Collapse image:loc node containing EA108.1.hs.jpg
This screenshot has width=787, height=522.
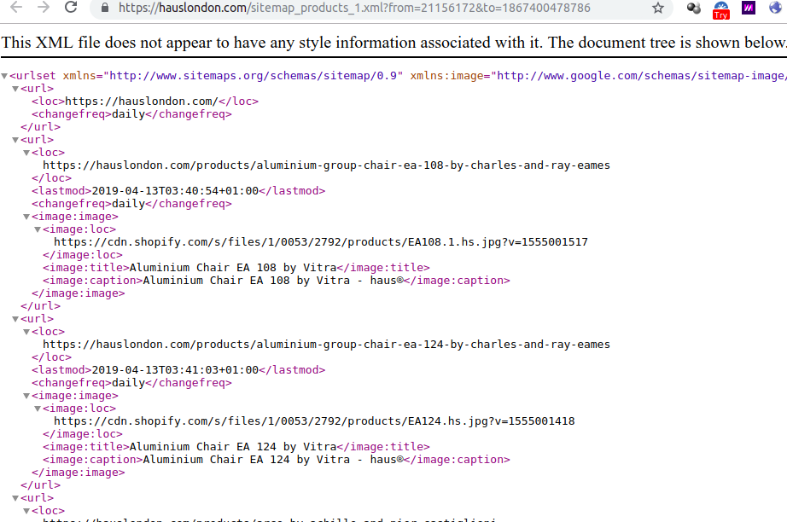pyautogui.click(x=38, y=230)
